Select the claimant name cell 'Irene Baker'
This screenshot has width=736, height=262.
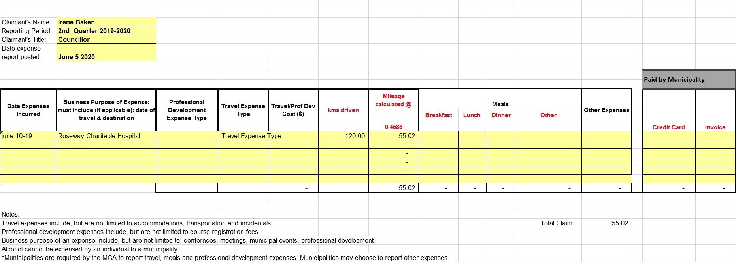(x=106, y=22)
